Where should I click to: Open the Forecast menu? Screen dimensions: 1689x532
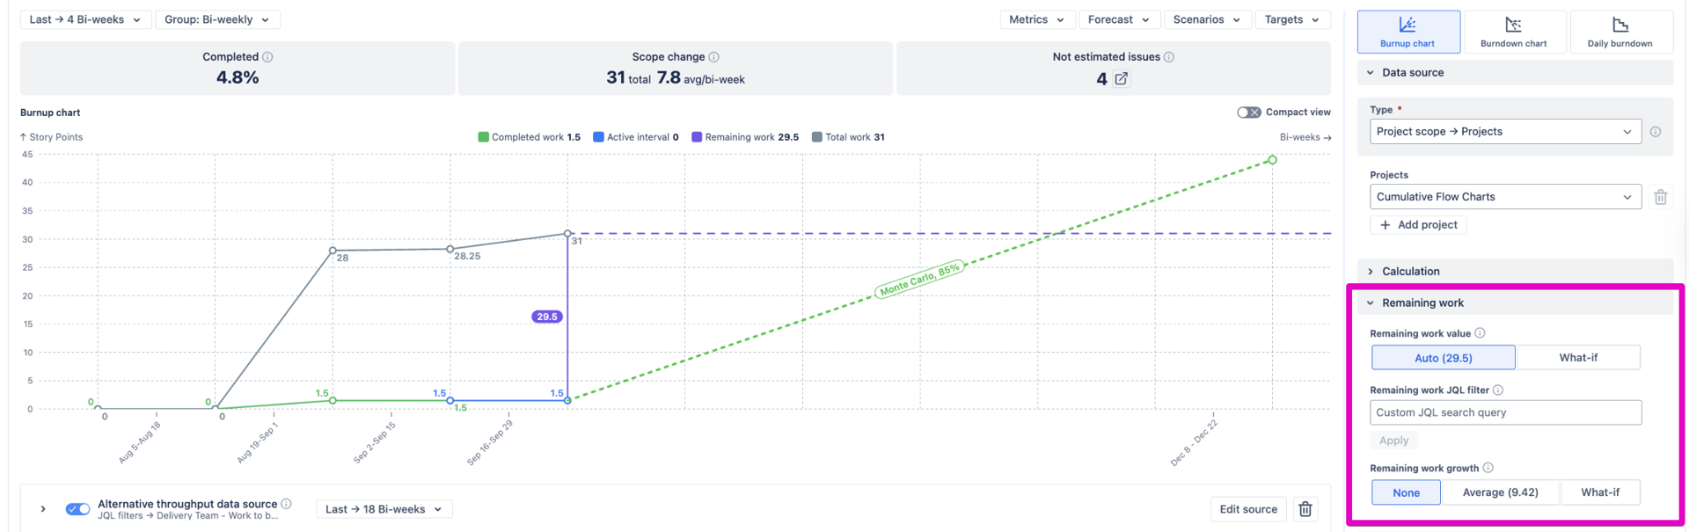click(1119, 19)
